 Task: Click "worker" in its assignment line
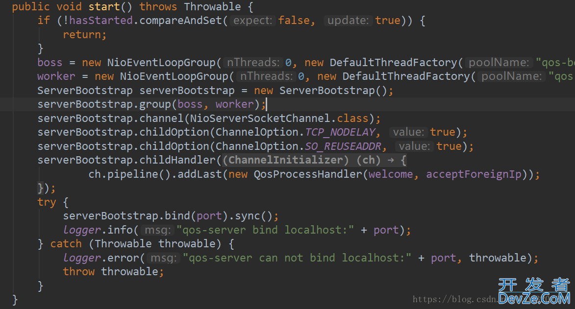pyautogui.click(x=56, y=76)
